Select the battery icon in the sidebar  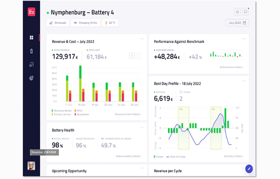tap(31, 51)
